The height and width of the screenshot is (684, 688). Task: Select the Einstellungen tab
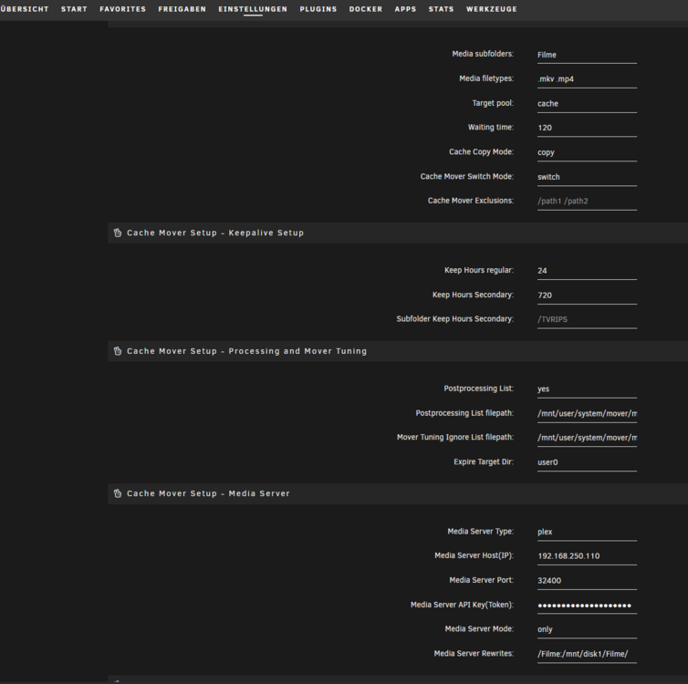coord(253,9)
